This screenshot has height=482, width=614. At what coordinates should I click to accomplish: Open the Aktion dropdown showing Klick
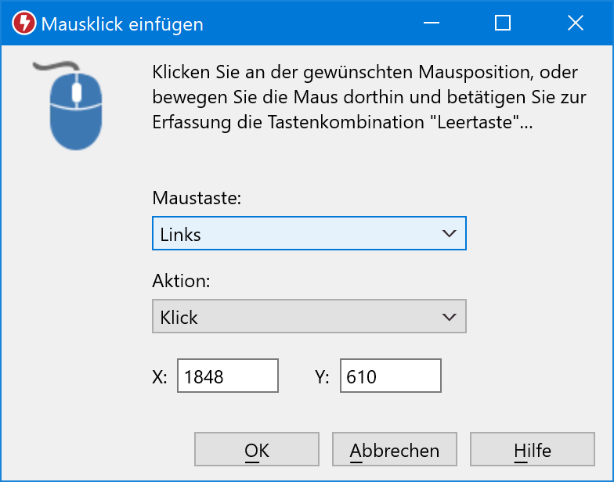tap(298, 317)
